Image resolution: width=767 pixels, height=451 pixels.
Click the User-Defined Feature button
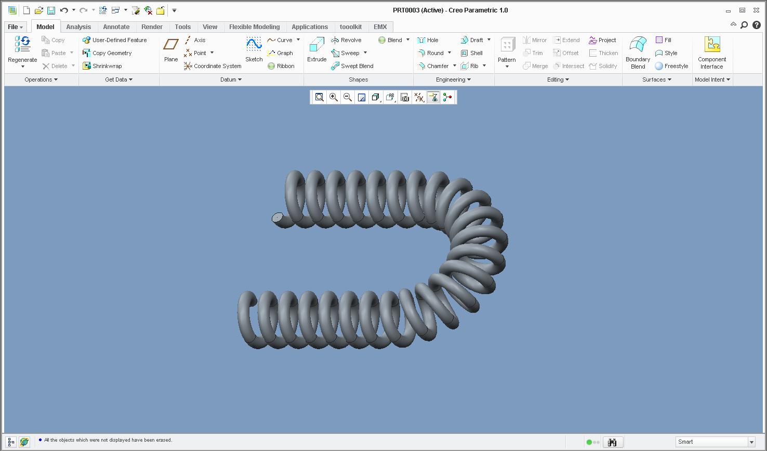(x=115, y=40)
